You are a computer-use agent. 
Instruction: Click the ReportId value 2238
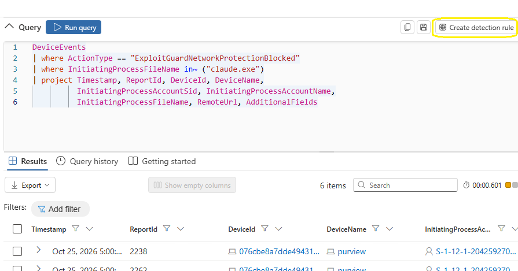coord(138,251)
